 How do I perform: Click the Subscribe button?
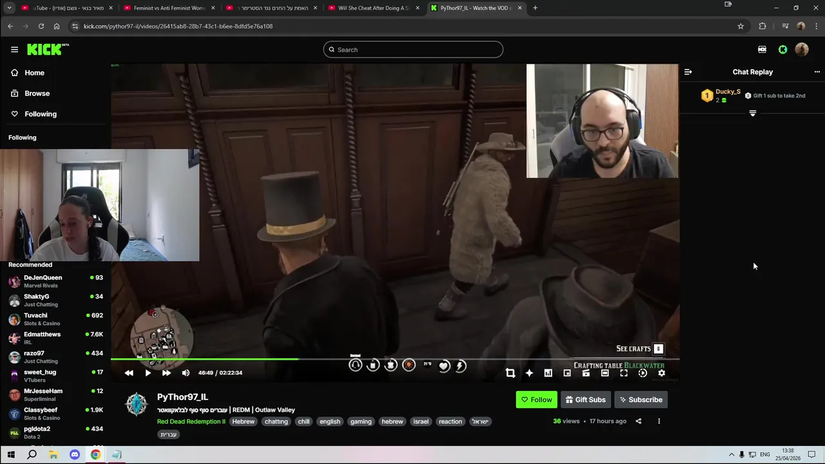[x=641, y=400]
